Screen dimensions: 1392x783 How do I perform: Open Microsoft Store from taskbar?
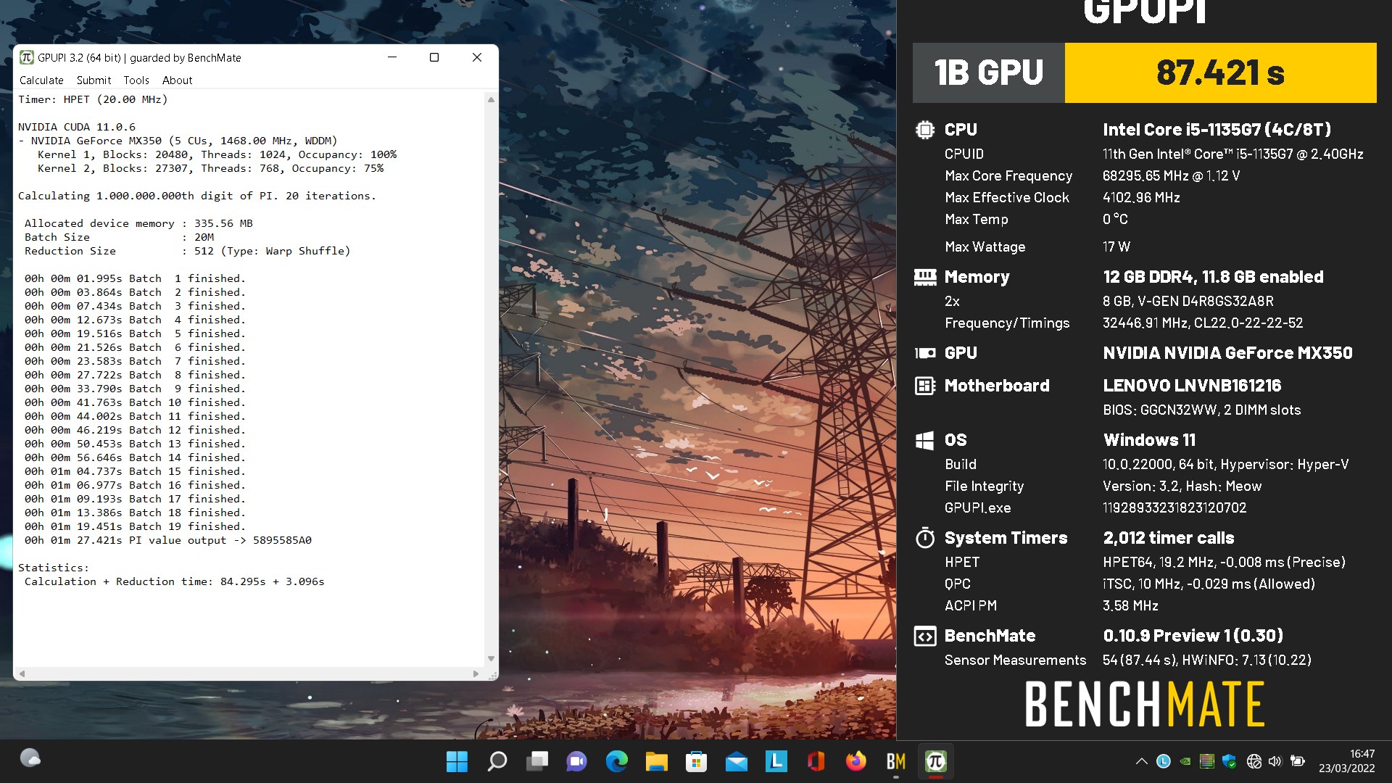pyautogui.click(x=697, y=761)
